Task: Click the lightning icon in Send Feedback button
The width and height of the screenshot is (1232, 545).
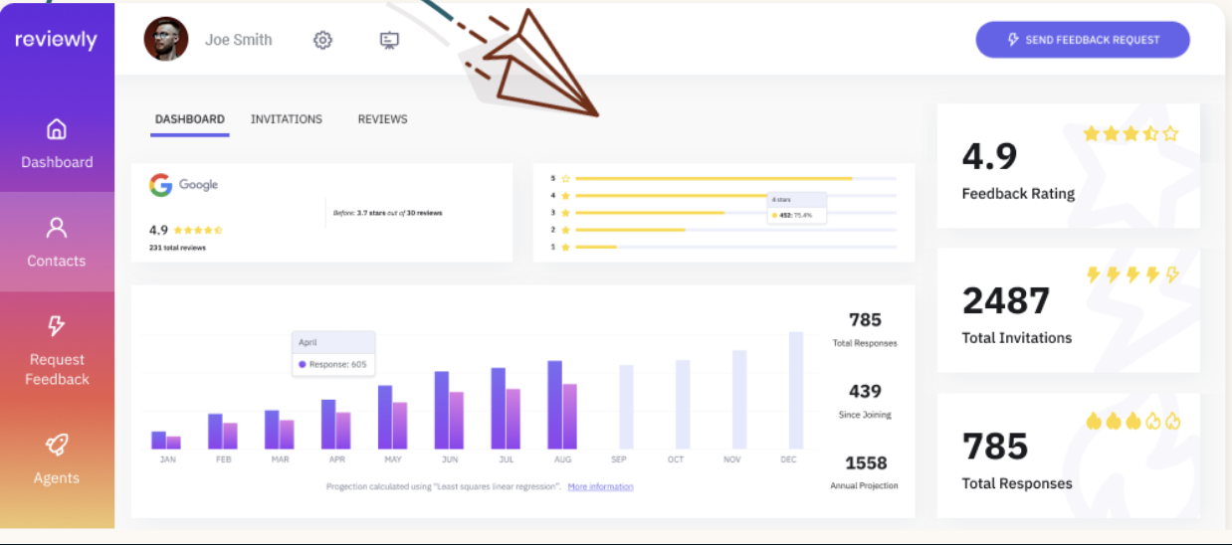Action: tap(1013, 40)
